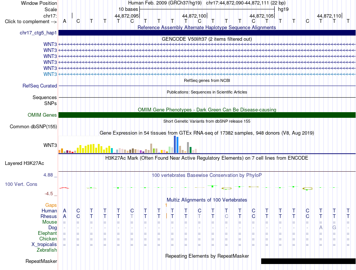Click the Mouse species row label
Screen dimensions: 356x270
[49, 222]
